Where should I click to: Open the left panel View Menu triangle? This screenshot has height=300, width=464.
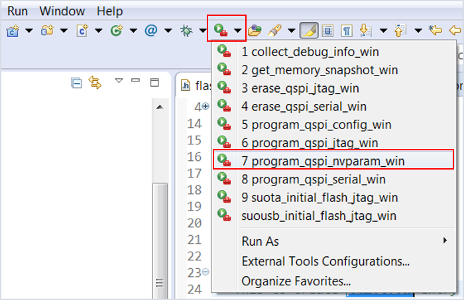point(119,81)
